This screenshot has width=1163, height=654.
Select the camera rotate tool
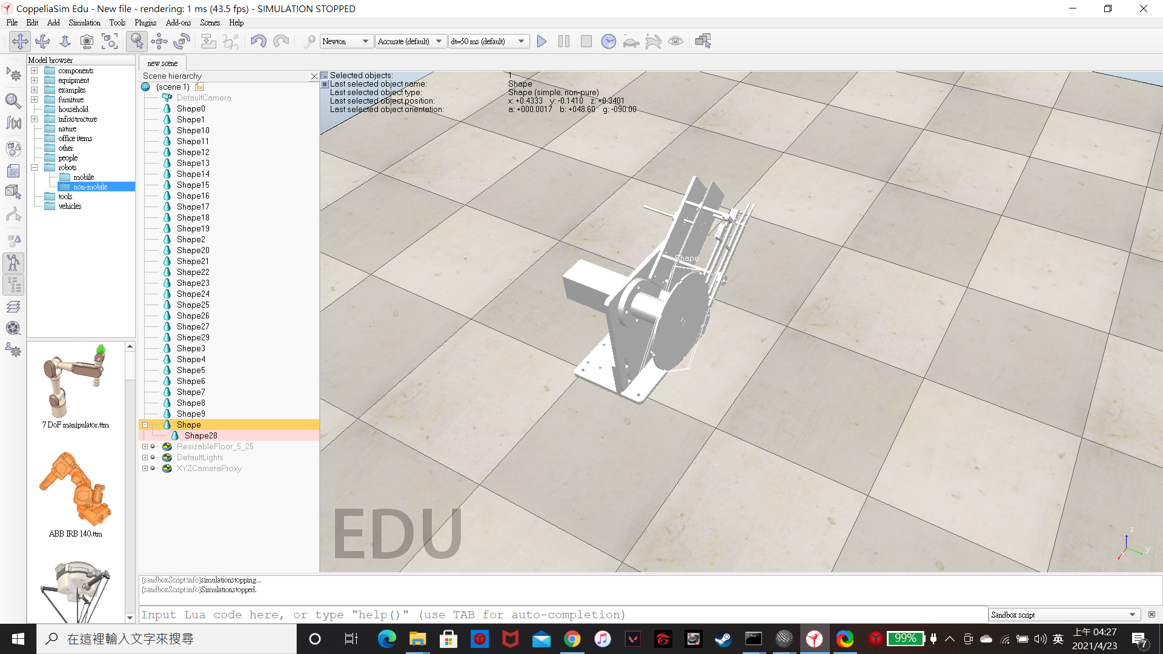42,41
